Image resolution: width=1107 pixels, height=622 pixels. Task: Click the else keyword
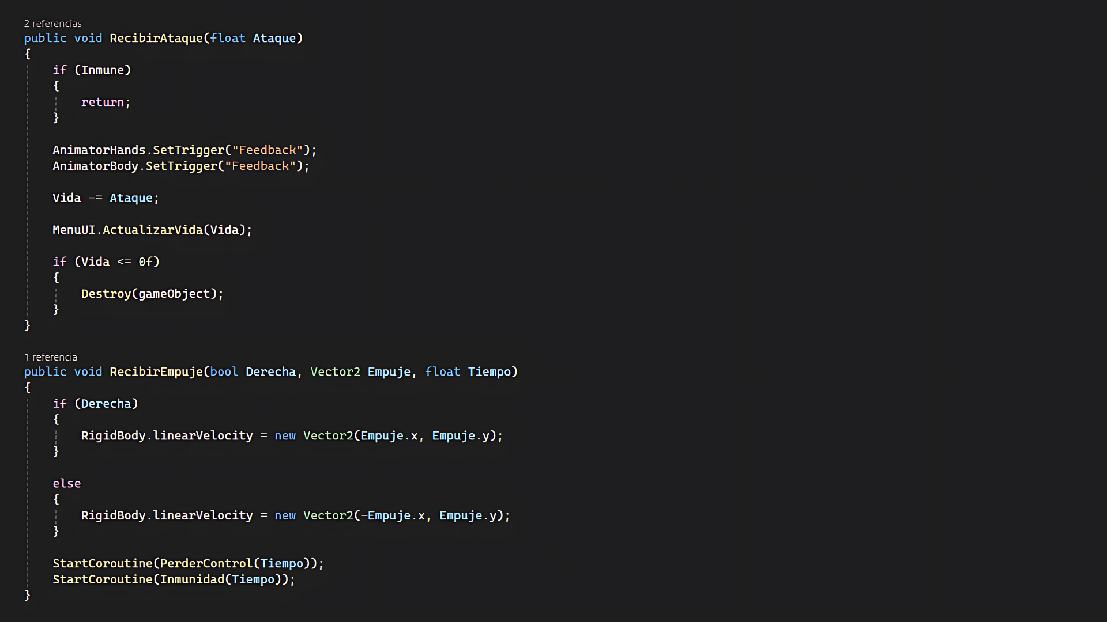tap(66, 483)
